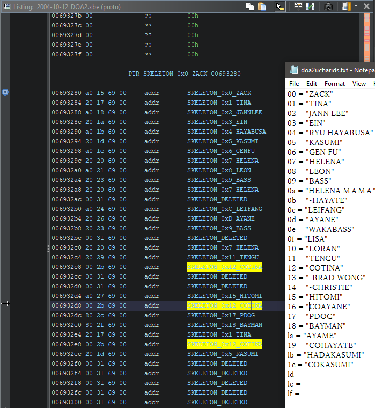Image resolution: width=375 pixels, height=408 pixels.
Task: Click Notepad line 0a = "HELENA MAMA"
Action: tap(331, 191)
